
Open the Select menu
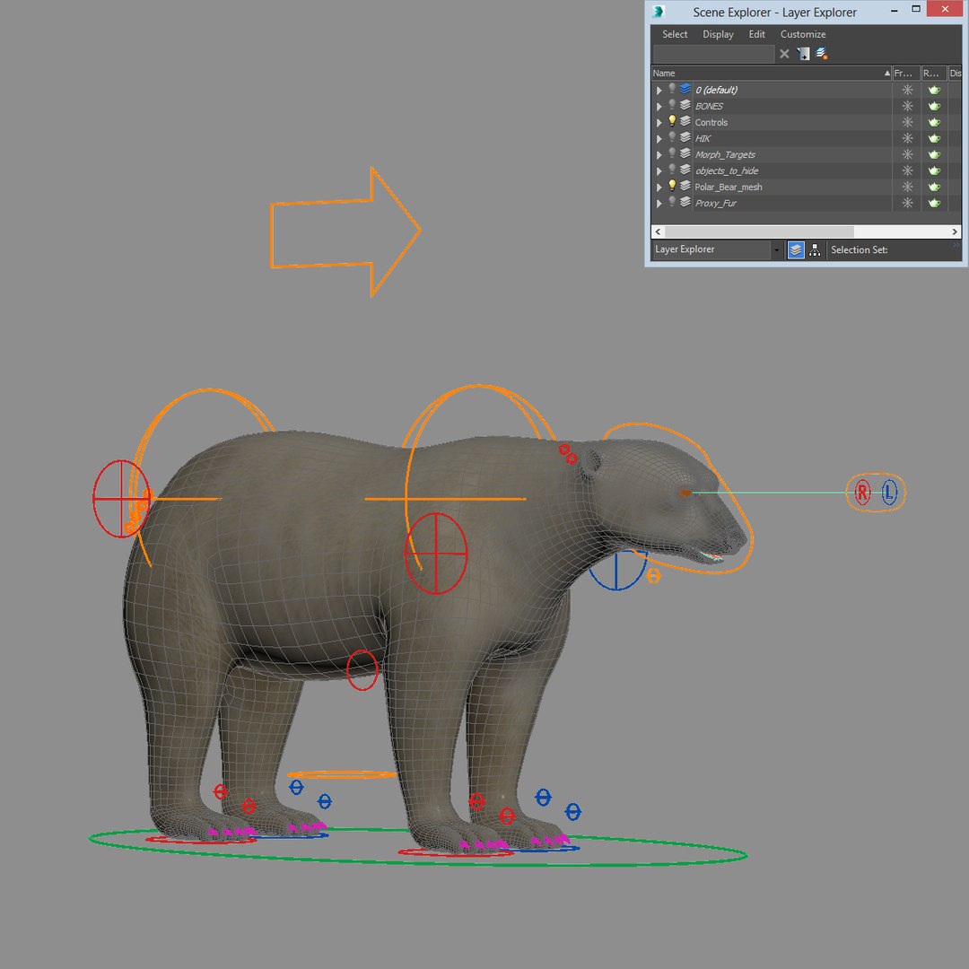(674, 34)
